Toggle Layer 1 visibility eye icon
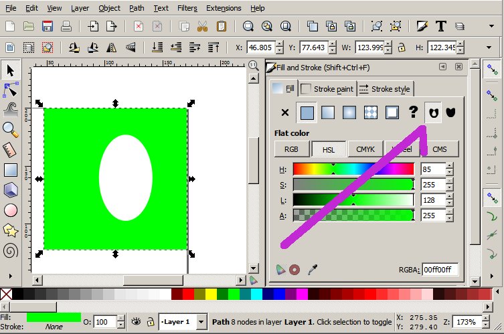The image size is (504, 334). pyautogui.click(x=137, y=322)
